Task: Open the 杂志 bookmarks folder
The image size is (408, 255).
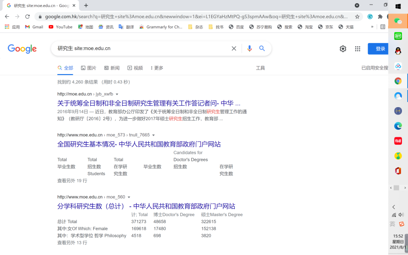Action: pos(195,27)
